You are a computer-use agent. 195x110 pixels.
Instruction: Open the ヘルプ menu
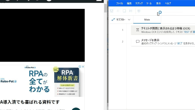click(168, 3)
